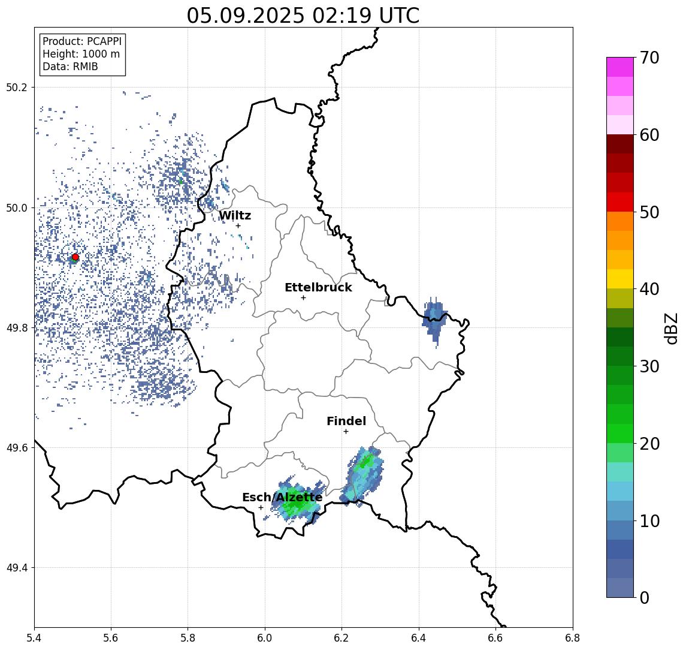Screen dimensions: 686x650
Task: Click the 30 tick on colorbar
Action: tap(649, 366)
